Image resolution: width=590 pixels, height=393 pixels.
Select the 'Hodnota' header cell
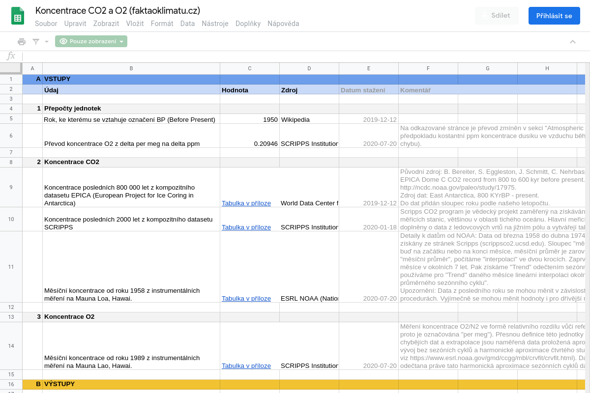[250, 89]
